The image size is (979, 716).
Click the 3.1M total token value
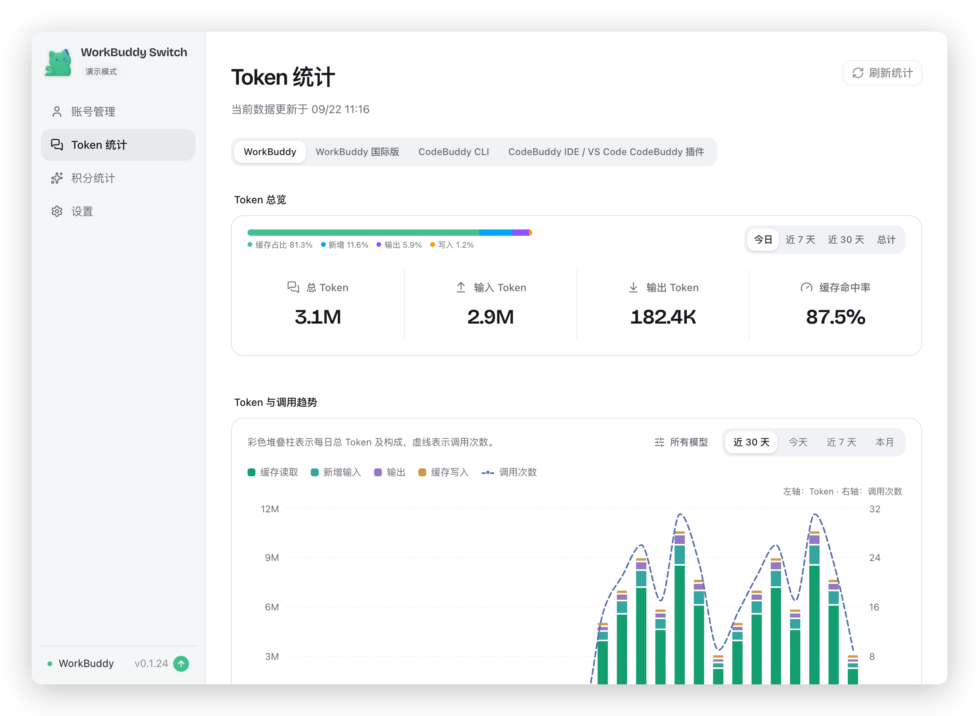[x=318, y=317]
